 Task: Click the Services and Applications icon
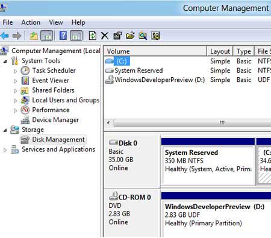(x=15, y=149)
